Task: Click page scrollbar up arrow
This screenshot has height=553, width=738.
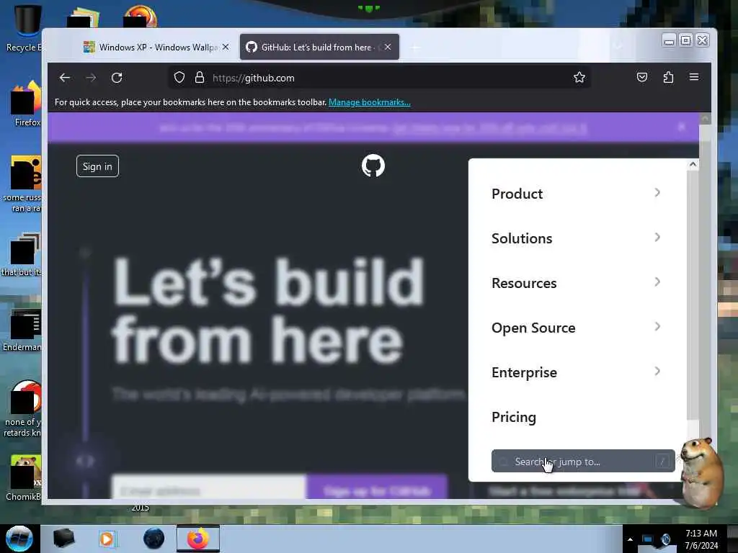Action: click(705, 119)
